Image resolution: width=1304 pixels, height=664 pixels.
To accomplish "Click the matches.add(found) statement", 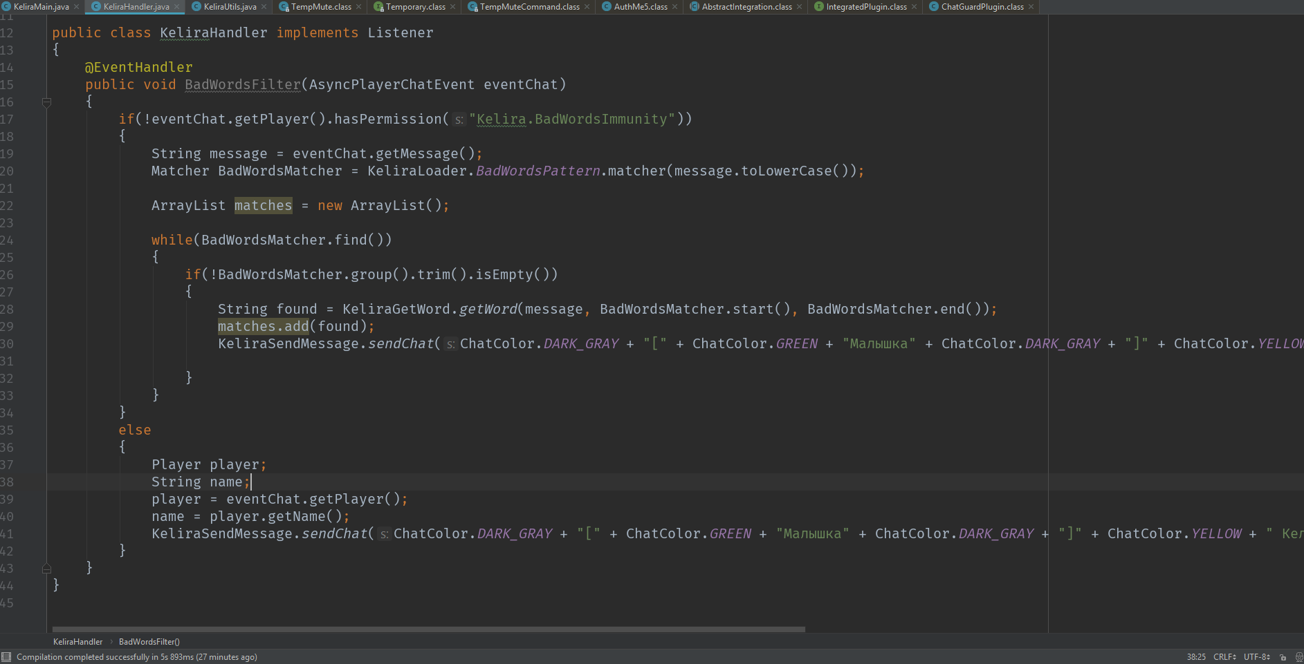I will [296, 326].
